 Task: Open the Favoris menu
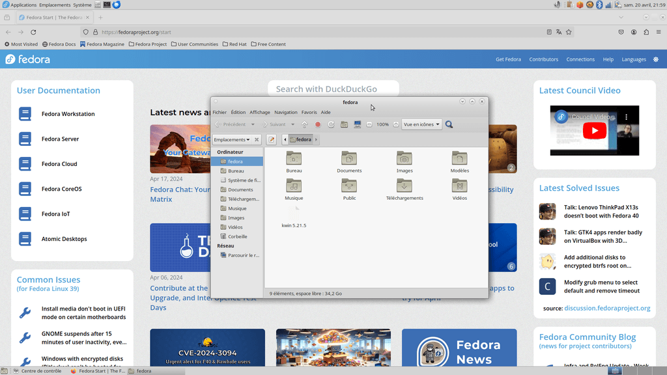(309, 112)
